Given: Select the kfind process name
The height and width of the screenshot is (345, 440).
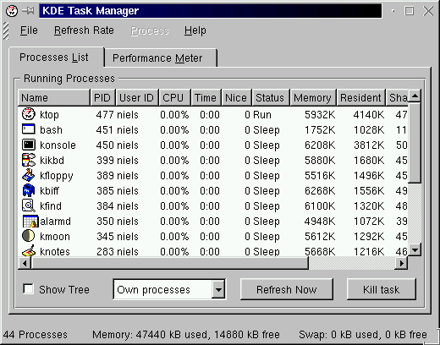Looking at the screenshot, I should 51,206.
